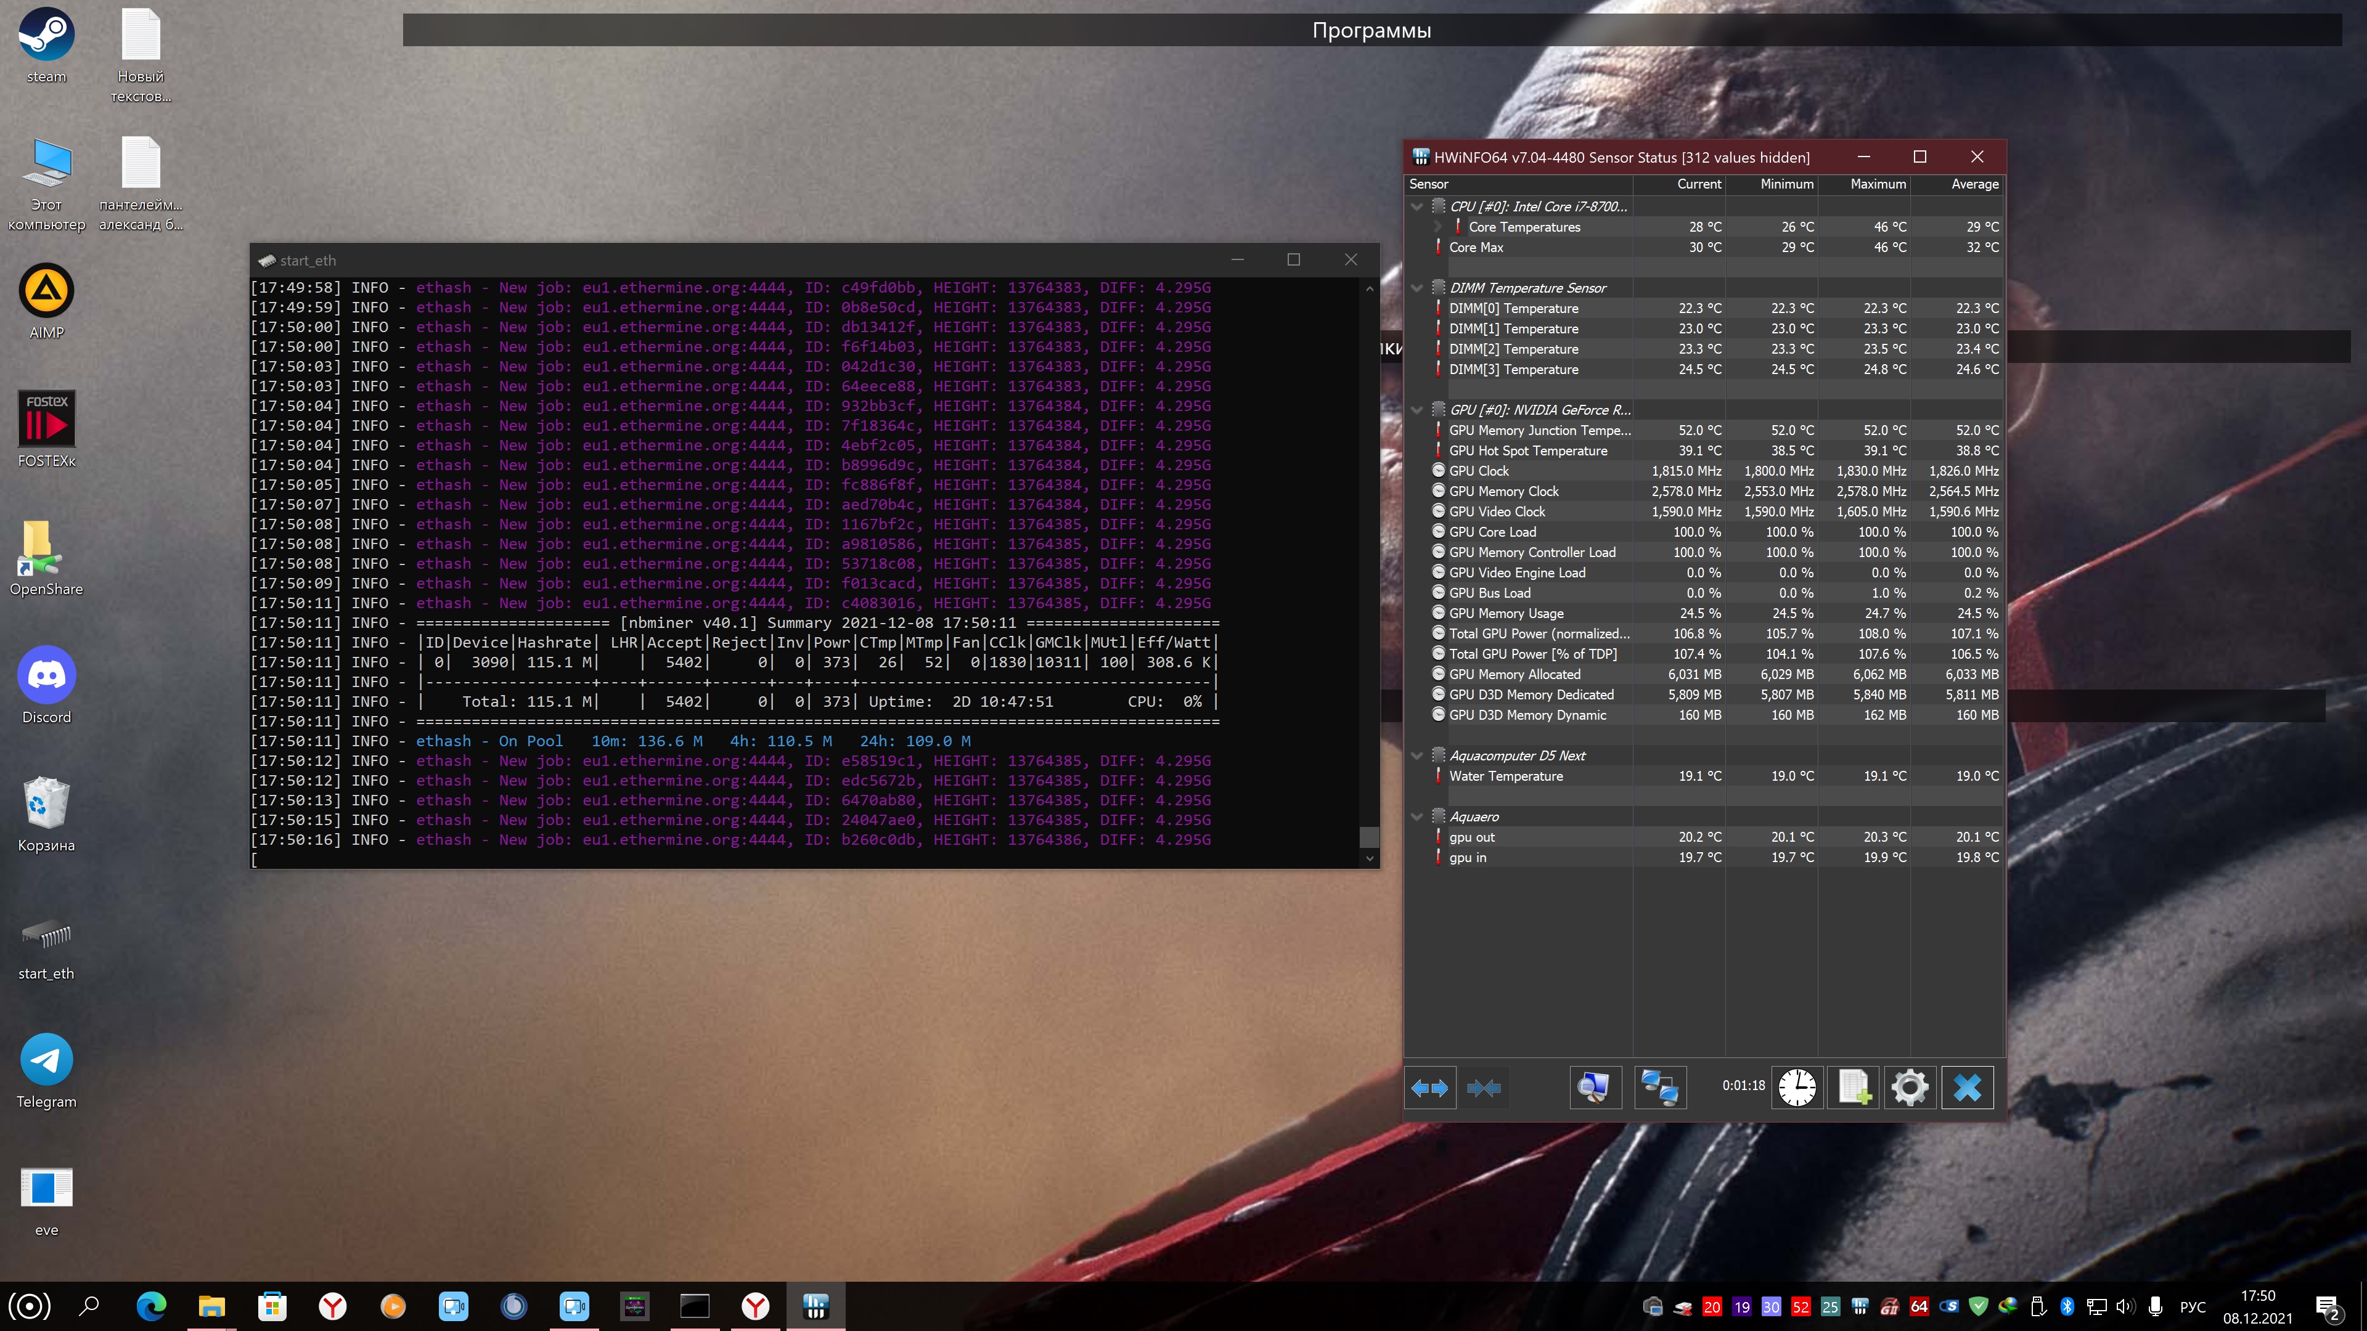Expand Core Temperatures sub-tree
This screenshot has width=2367, height=1331.
tap(1437, 227)
